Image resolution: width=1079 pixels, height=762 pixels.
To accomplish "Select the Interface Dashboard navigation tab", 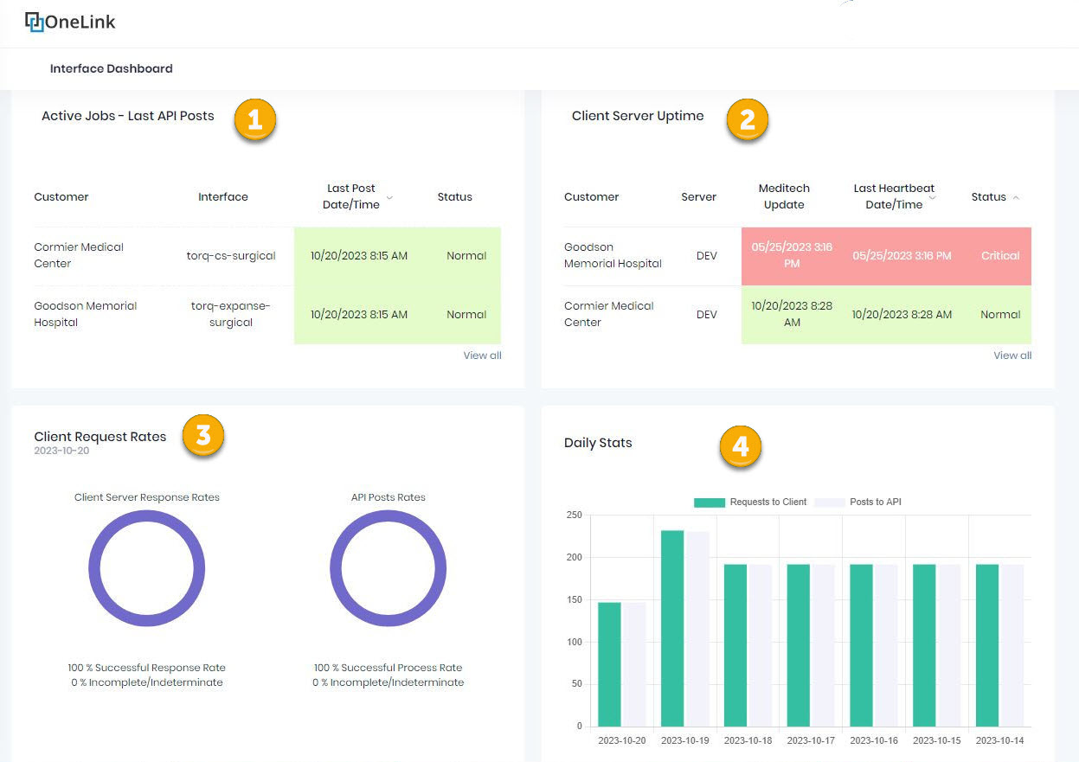I will tap(111, 68).
